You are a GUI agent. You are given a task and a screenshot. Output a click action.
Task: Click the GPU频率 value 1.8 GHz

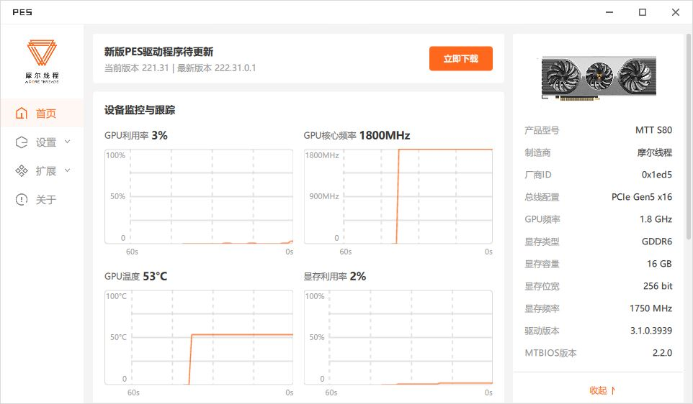(x=656, y=219)
